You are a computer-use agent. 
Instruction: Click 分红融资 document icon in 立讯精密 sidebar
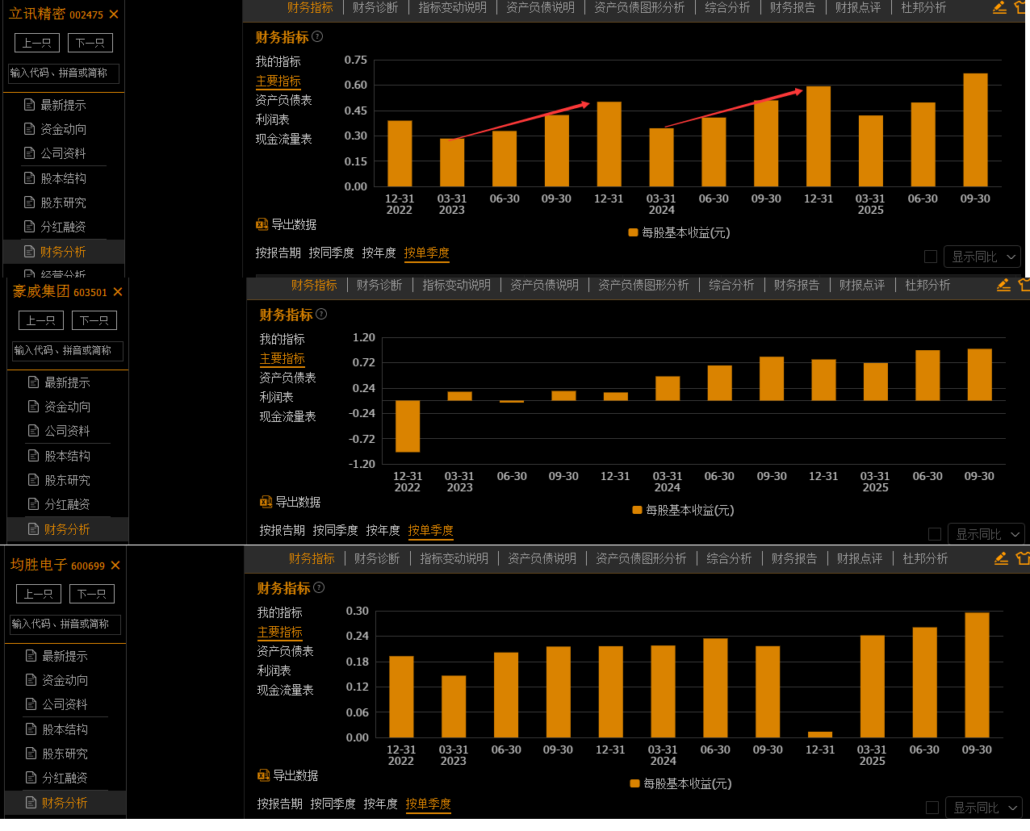[x=30, y=227]
